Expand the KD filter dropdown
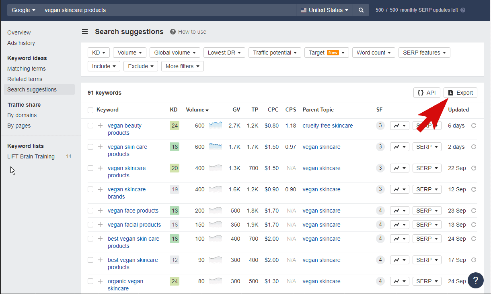This screenshot has width=491, height=294. pos(99,53)
